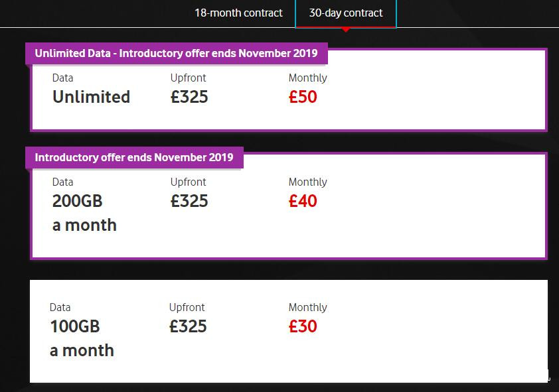Select the 30-day contract tab

pyautogui.click(x=345, y=13)
